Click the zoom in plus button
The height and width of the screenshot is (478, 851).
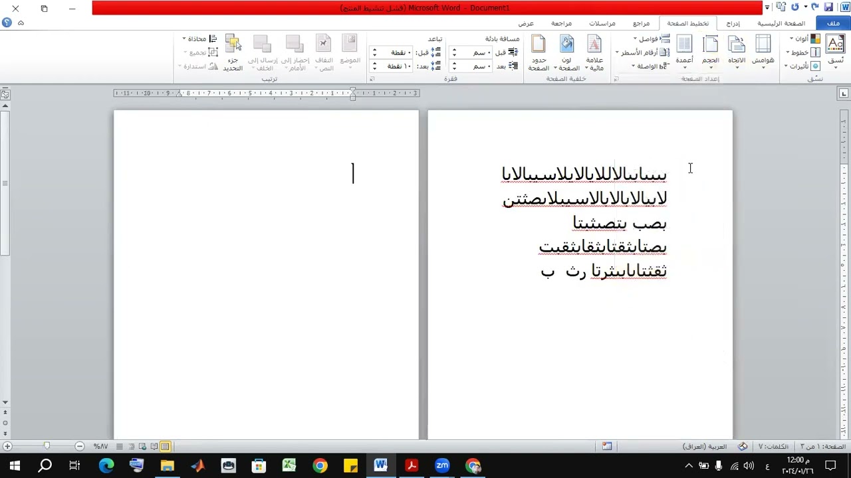7,447
